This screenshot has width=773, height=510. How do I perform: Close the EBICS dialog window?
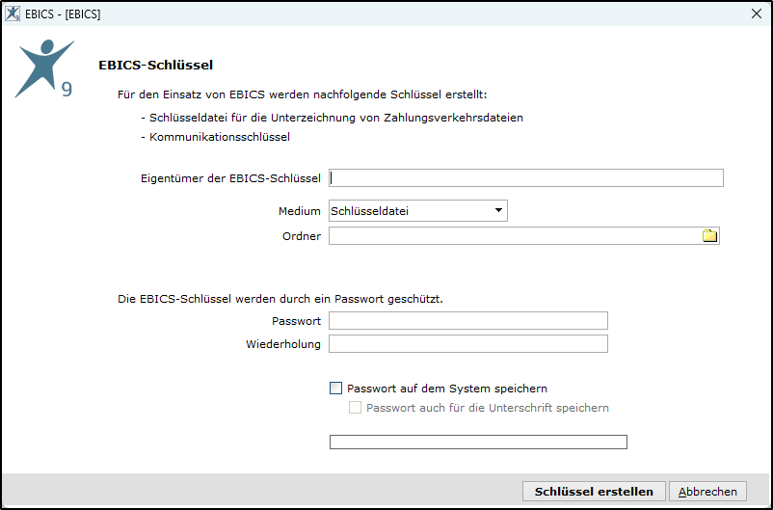coord(757,13)
